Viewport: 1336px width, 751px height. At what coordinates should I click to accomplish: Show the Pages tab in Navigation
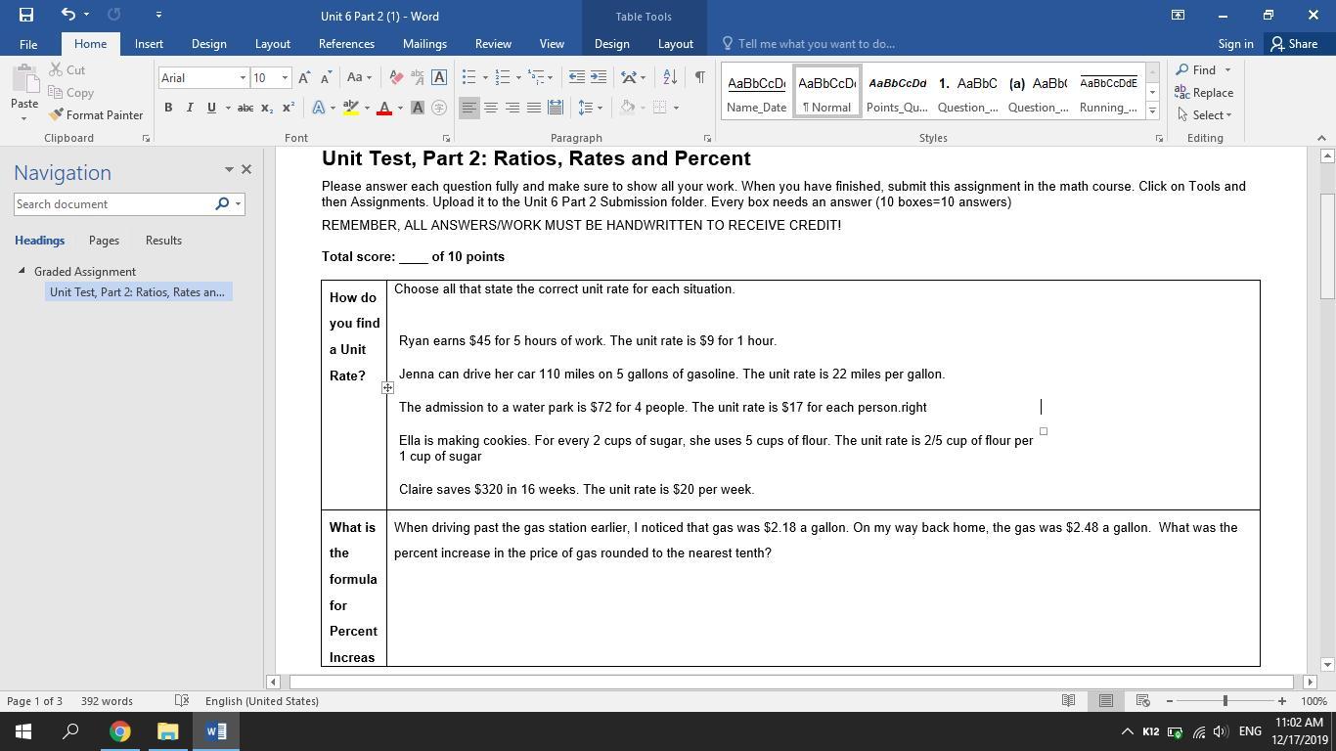pyautogui.click(x=104, y=241)
